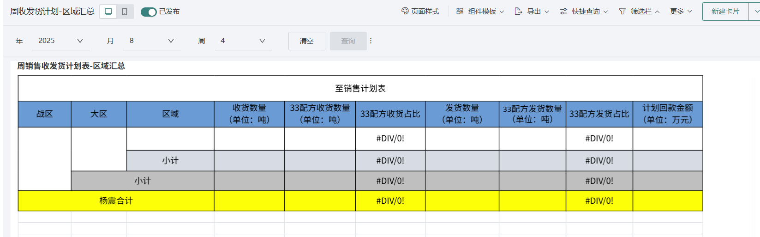Collapse the 筛选栏 filter bar
The height and width of the screenshot is (237, 760).
(640, 12)
